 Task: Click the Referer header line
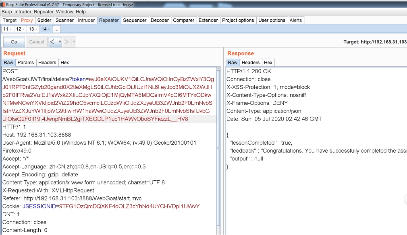72,198
